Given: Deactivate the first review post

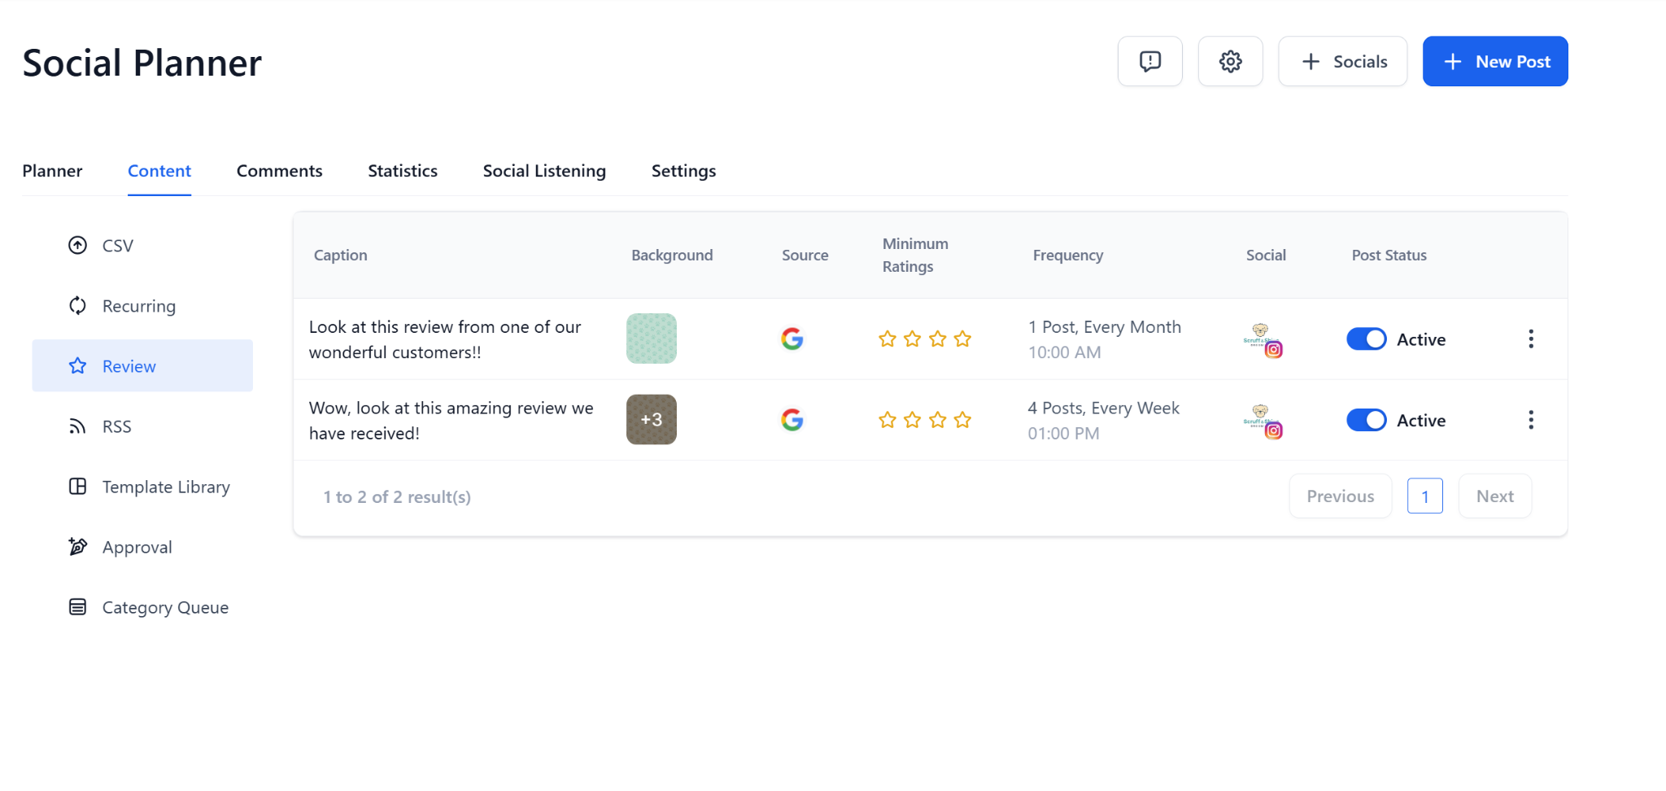Looking at the screenshot, I should [x=1366, y=339].
